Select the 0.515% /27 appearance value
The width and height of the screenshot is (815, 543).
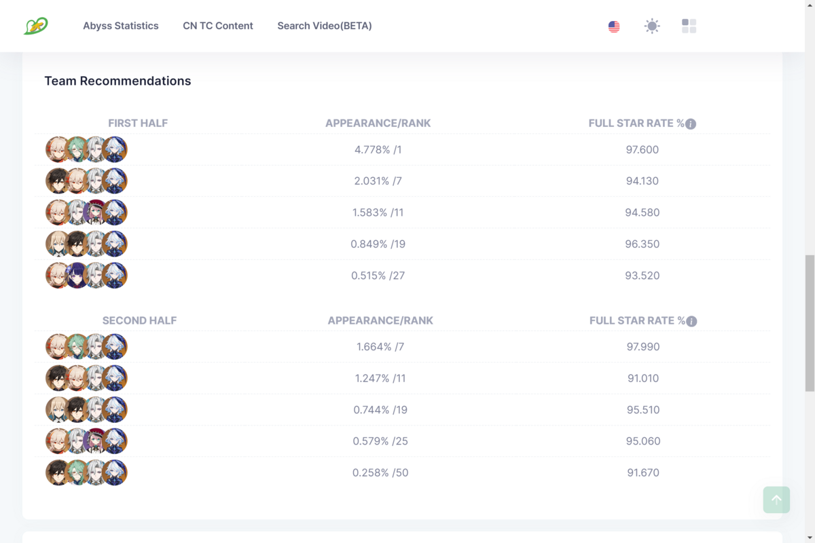click(x=378, y=276)
